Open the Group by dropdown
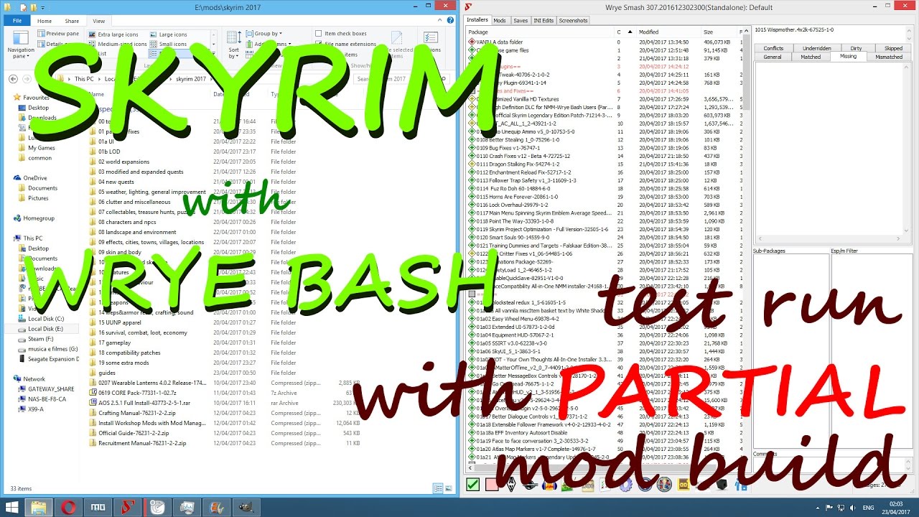Viewport: 919px width, 517px height. 264,34
